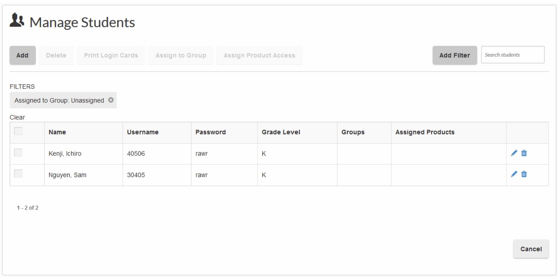This screenshot has height=280, width=560.
Task: Choose Print Login Cards
Action: click(111, 55)
